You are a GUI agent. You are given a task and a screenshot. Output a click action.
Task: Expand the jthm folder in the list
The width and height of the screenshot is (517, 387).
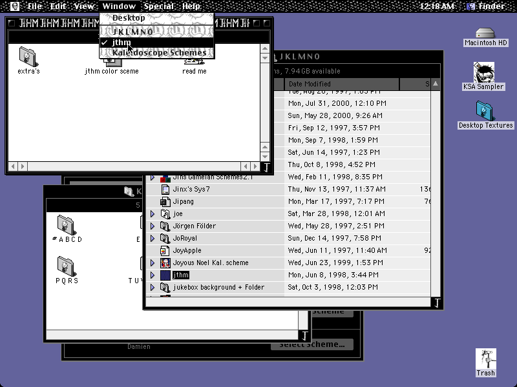(153, 275)
